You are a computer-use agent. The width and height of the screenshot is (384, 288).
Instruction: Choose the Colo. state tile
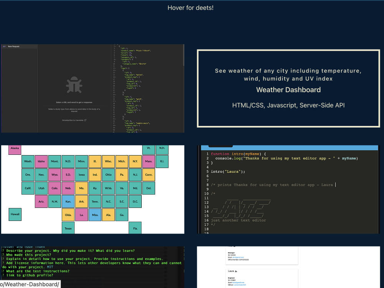[x=55, y=188]
